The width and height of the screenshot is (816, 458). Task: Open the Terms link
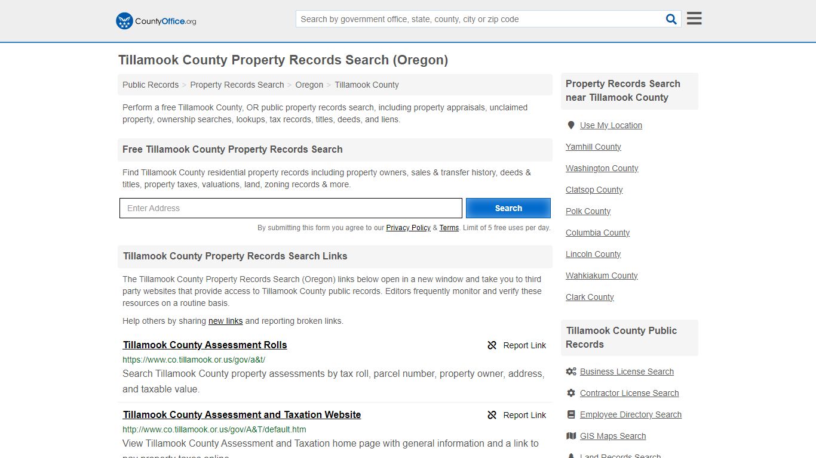click(449, 228)
